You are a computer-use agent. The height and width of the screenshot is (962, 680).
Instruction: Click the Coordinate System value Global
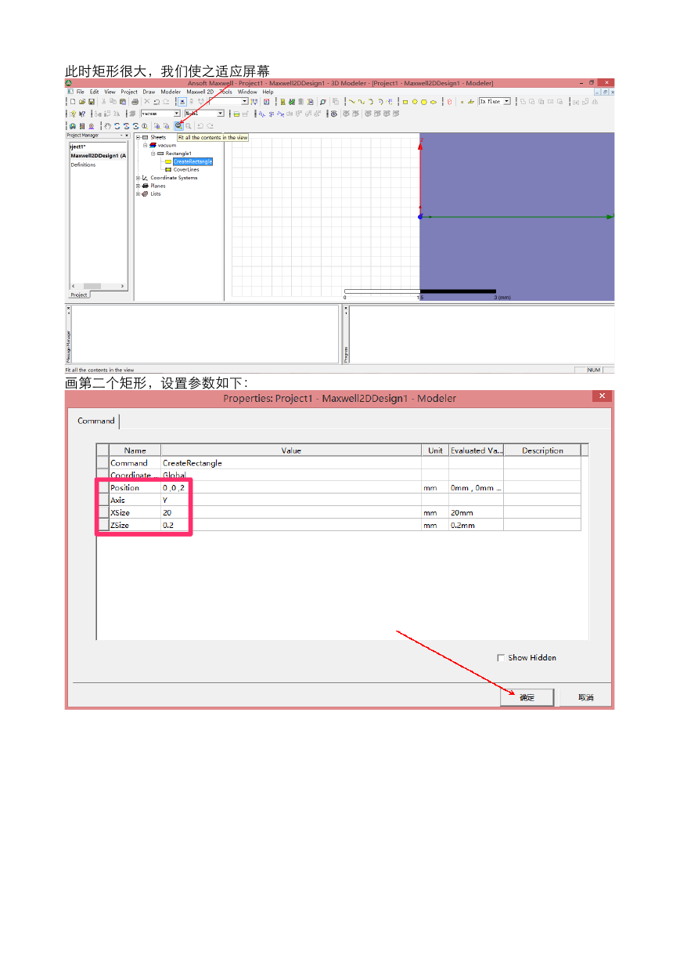[290, 475]
